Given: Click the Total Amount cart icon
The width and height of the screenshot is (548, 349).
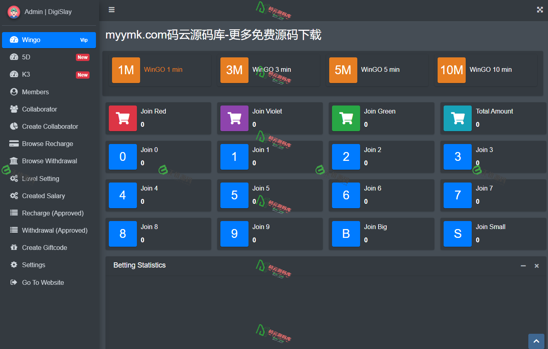Looking at the screenshot, I should [x=458, y=118].
